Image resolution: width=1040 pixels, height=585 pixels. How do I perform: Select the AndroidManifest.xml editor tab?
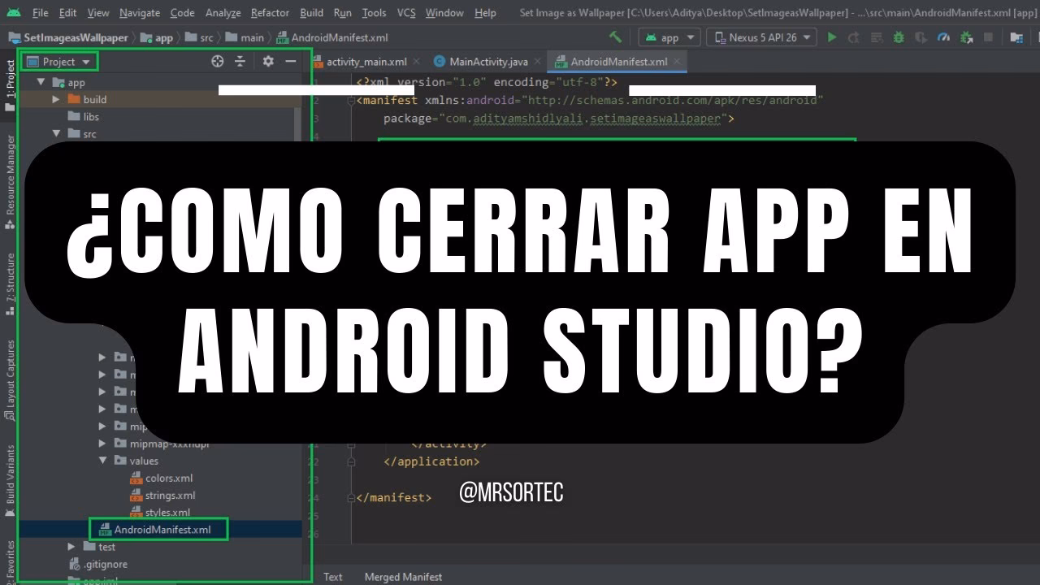[x=617, y=61]
